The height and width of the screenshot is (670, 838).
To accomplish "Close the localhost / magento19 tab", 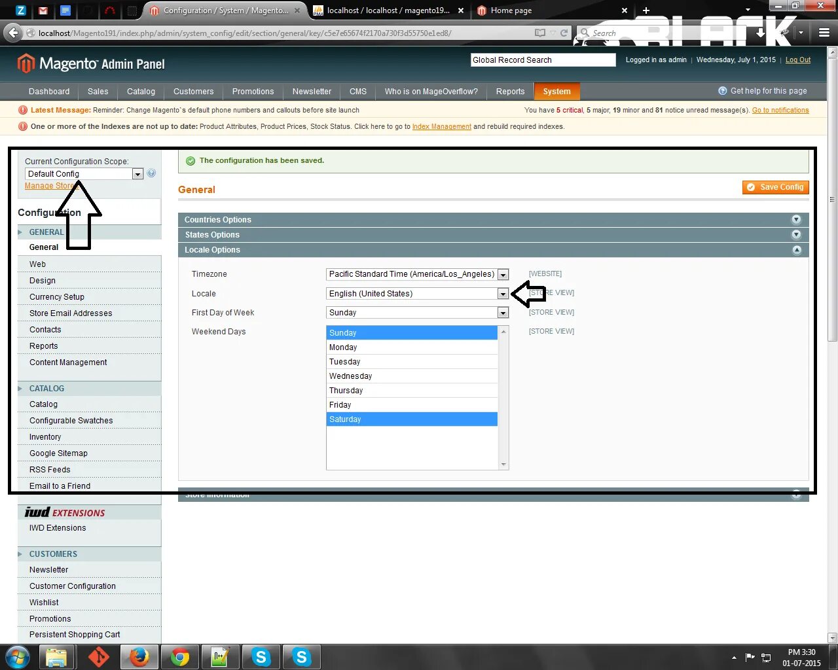I will (461, 10).
